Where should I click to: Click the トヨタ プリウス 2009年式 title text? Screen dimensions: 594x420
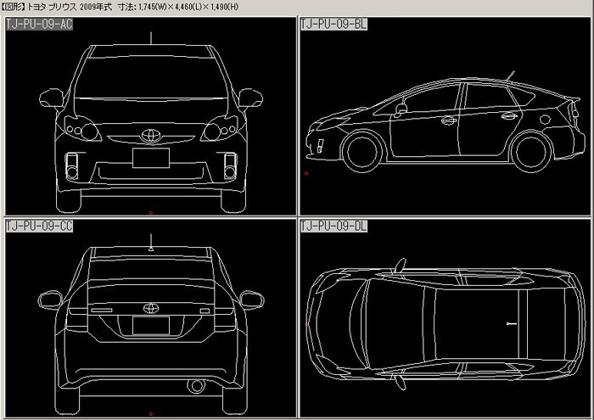coord(70,7)
